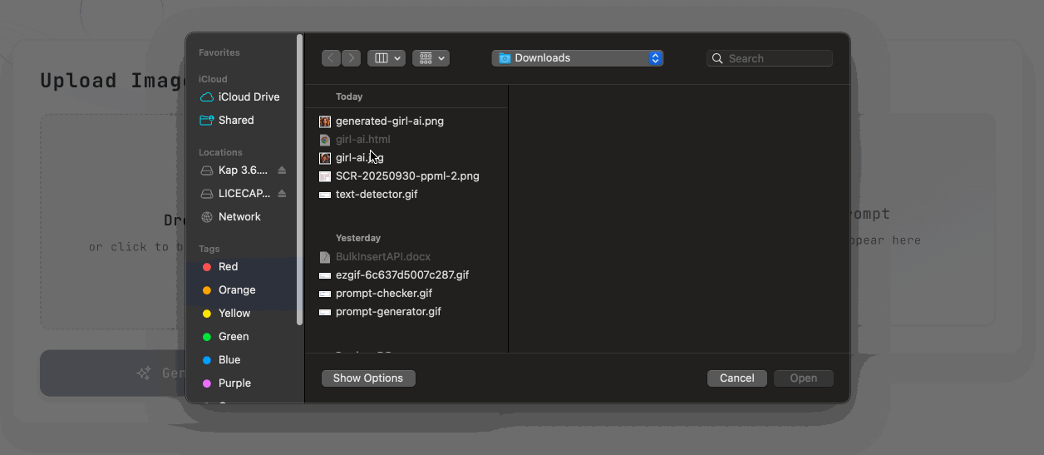Open Network location in sidebar

239,217
